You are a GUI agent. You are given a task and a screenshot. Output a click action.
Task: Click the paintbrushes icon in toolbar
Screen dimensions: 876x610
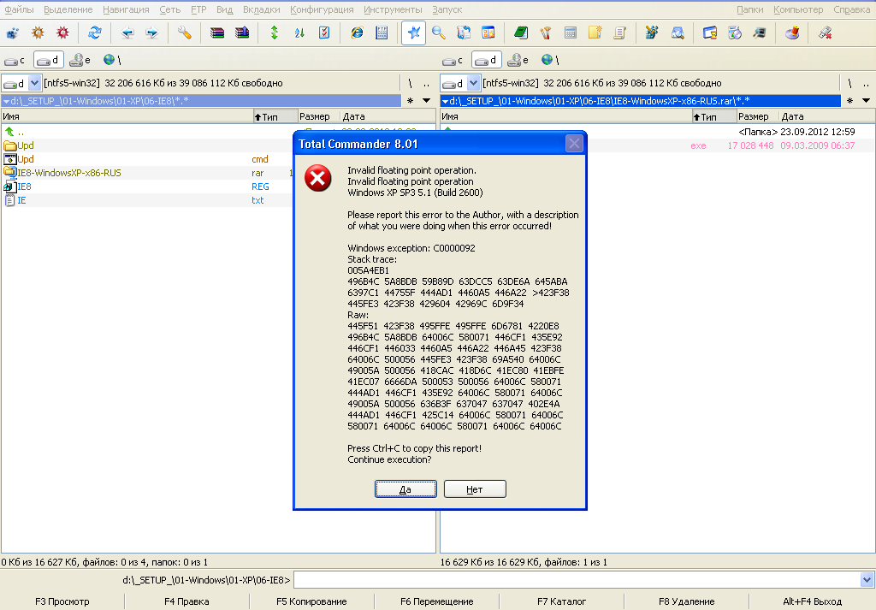(545, 33)
